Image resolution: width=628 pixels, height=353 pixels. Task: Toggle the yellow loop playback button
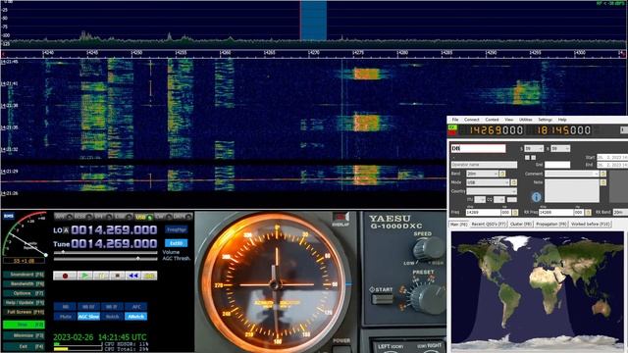coord(149,276)
